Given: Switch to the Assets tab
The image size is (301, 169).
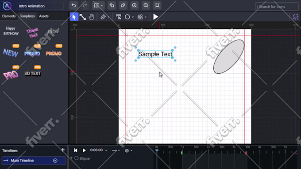Looking at the screenshot, I should click(44, 16).
